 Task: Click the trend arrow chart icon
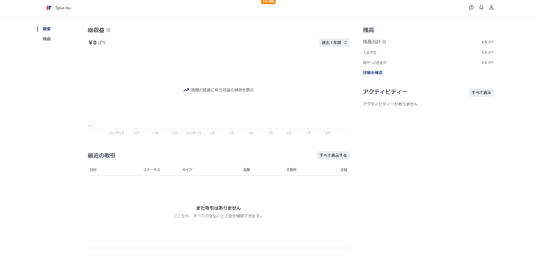pos(186,90)
